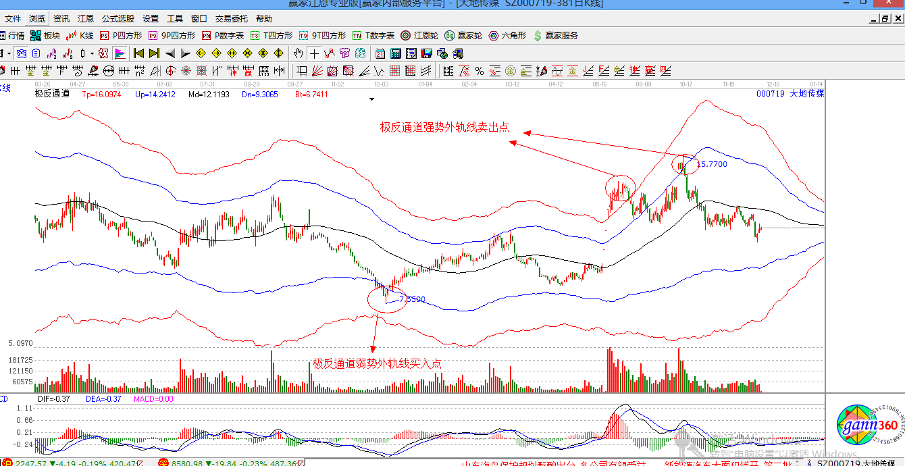Open the 公式选股 menu
The width and height of the screenshot is (905, 466).
[x=118, y=19]
